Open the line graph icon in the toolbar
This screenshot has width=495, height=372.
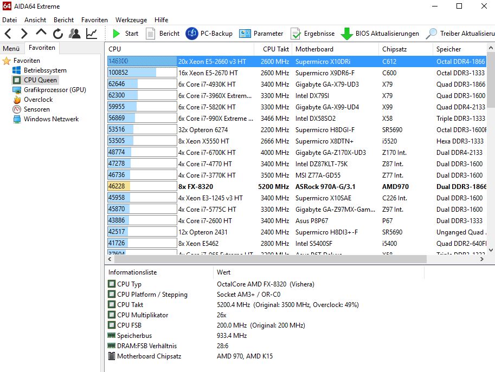pyautogui.click(x=92, y=34)
